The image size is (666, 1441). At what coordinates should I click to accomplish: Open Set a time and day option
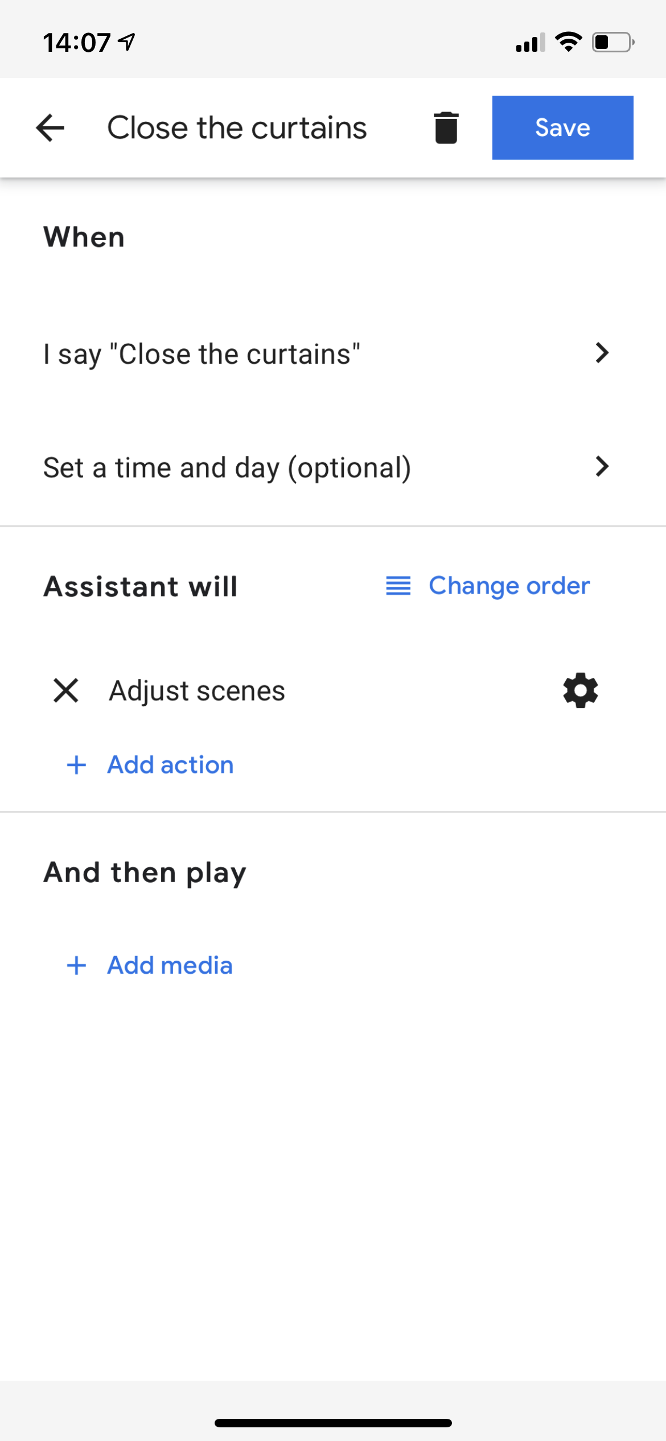point(227,468)
